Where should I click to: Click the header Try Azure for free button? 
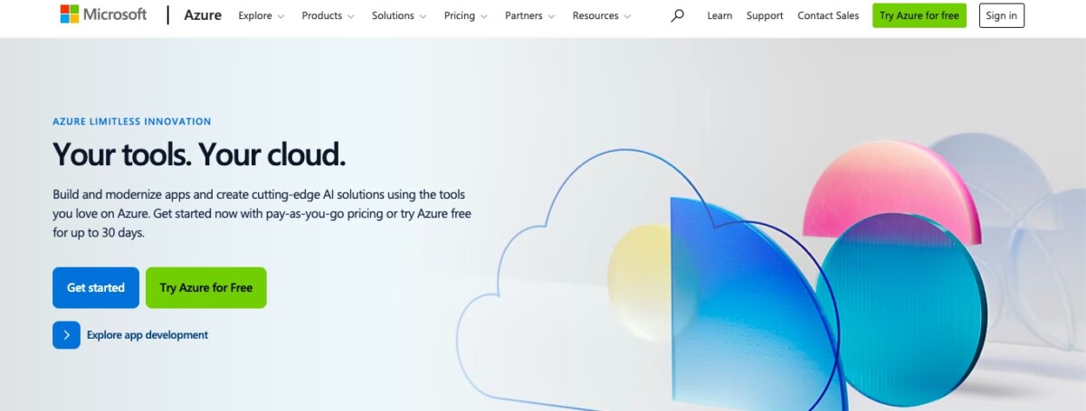click(x=919, y=15)
